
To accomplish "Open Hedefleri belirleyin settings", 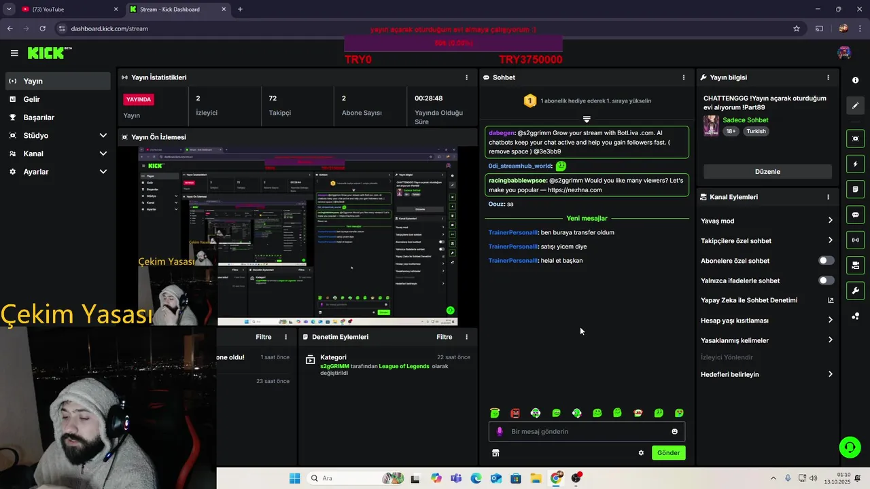I will [x=767, y=374].
